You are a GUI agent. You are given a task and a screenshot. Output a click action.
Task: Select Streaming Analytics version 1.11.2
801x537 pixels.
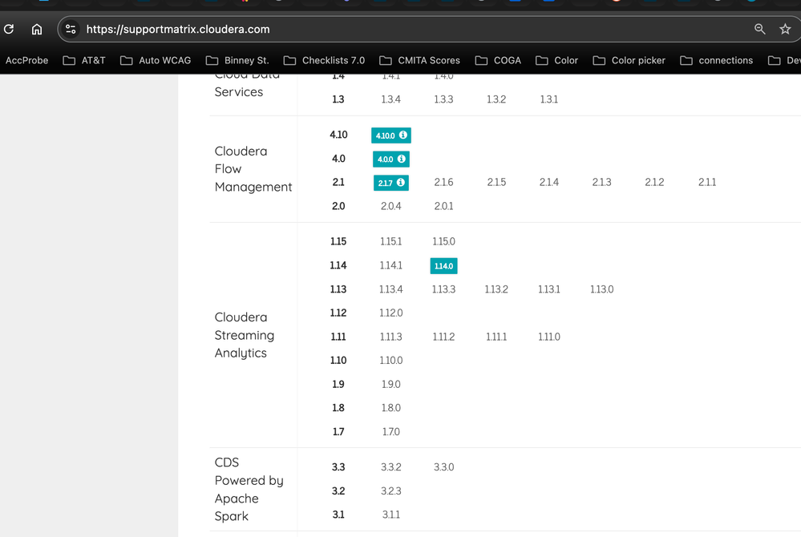pos(443,337)
